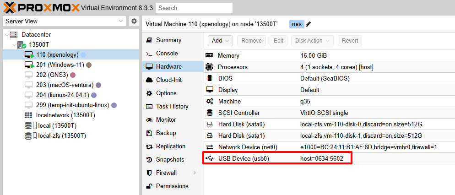Click the USB icon in the usb0 row
Screen dimensions: 455x195
[209, 158]
